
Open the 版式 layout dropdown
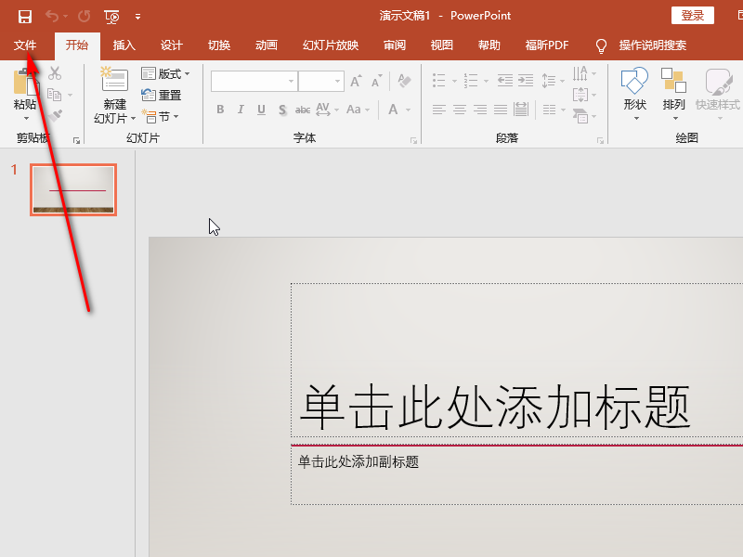point(165,74)
